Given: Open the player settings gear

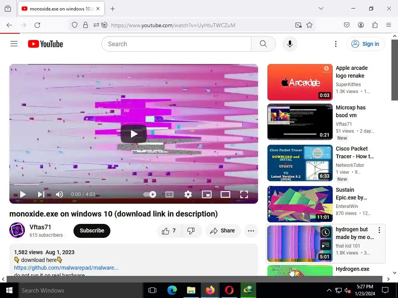Looking at the screenshot, I should 188,194.
